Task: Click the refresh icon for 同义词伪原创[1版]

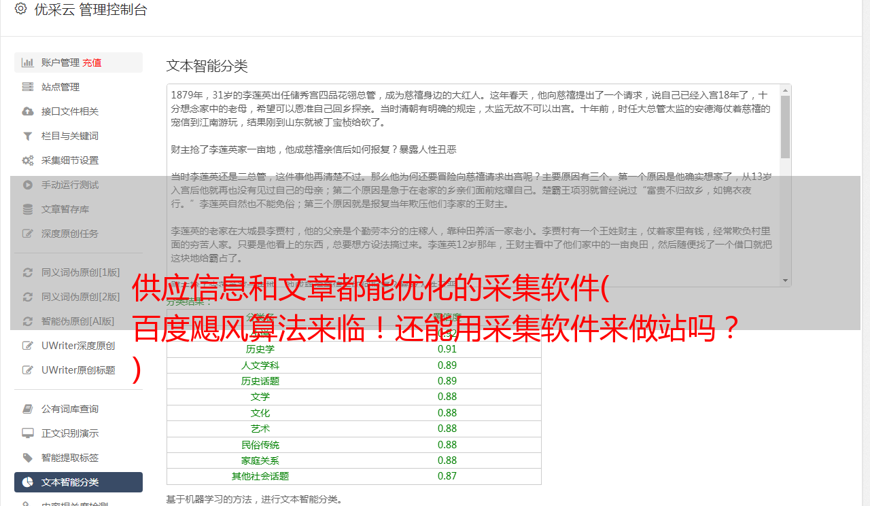Action: tap(28, 272)
